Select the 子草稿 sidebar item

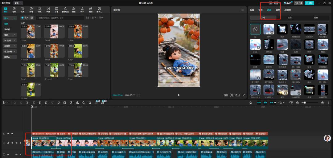click(x=7, y=29)
